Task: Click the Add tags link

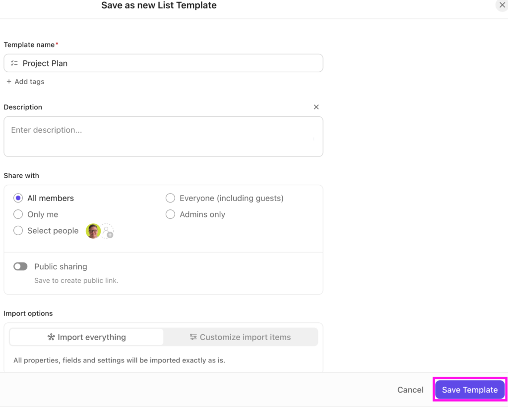Action: click(29, 82)
